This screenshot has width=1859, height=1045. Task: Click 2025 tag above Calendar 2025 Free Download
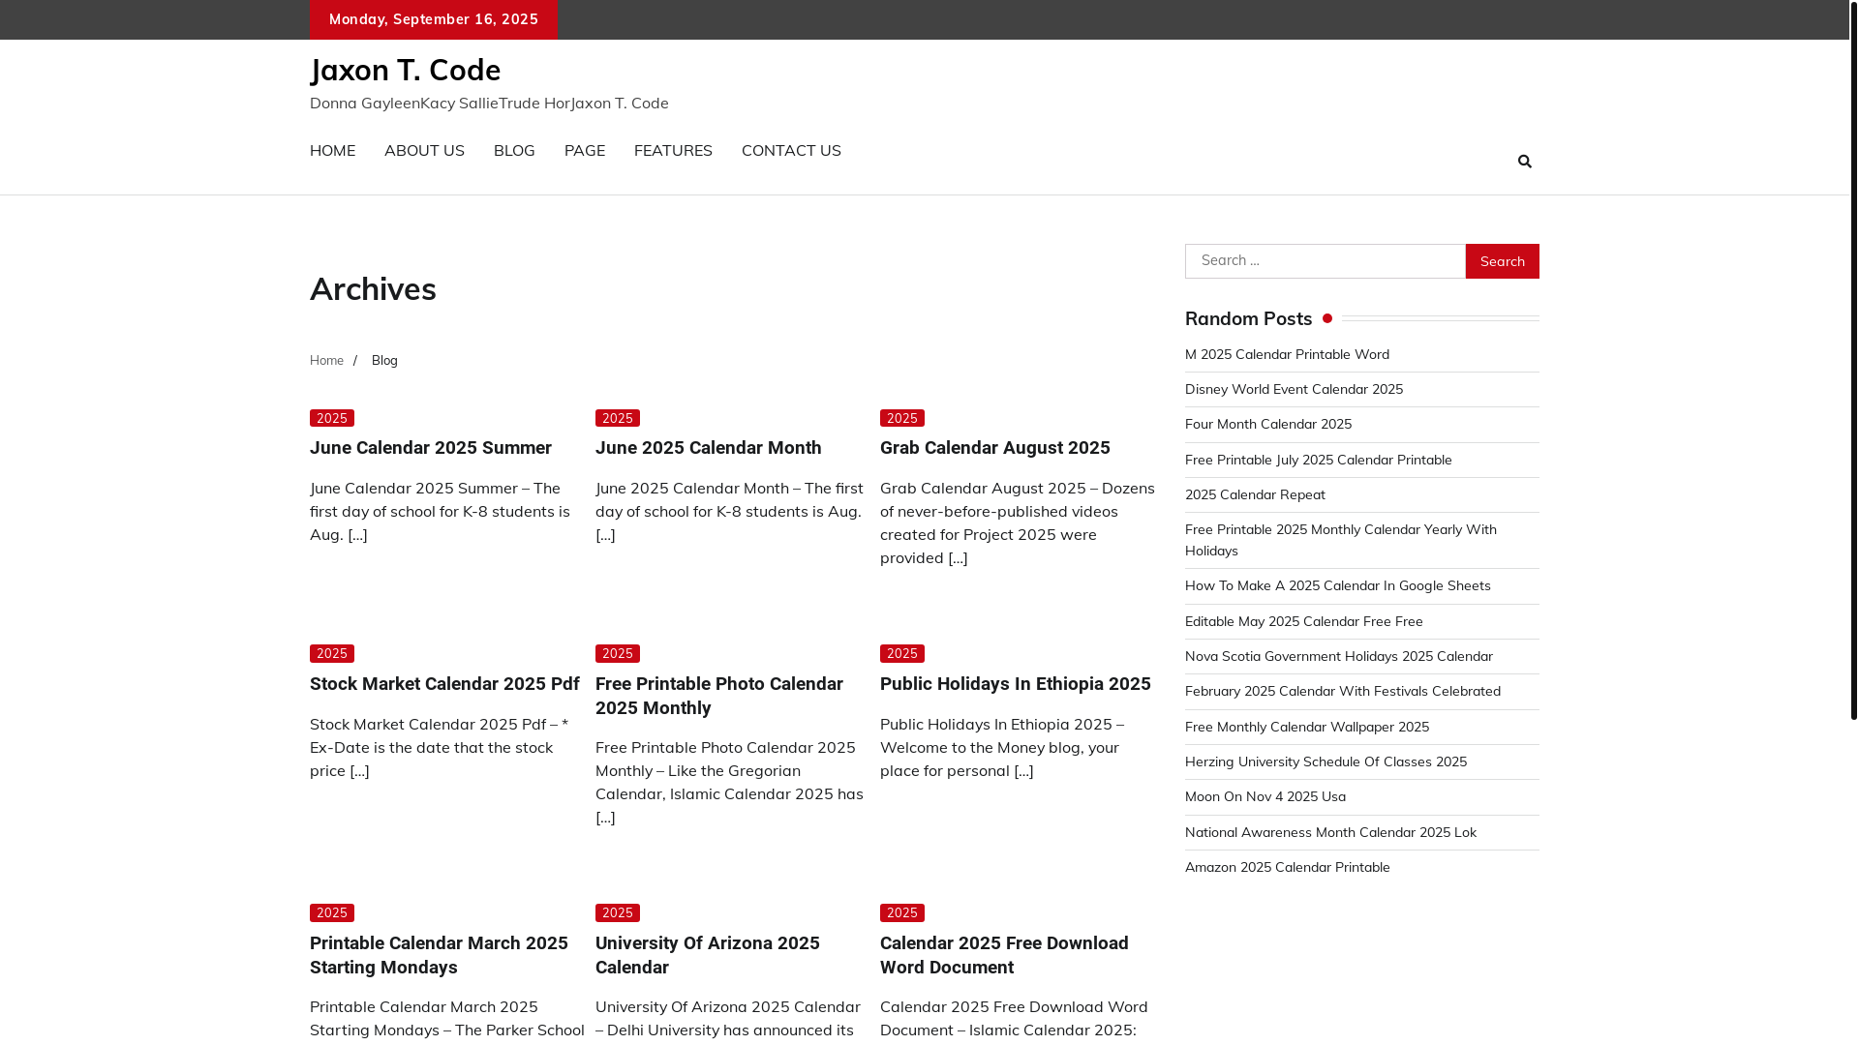click(902, 913)
